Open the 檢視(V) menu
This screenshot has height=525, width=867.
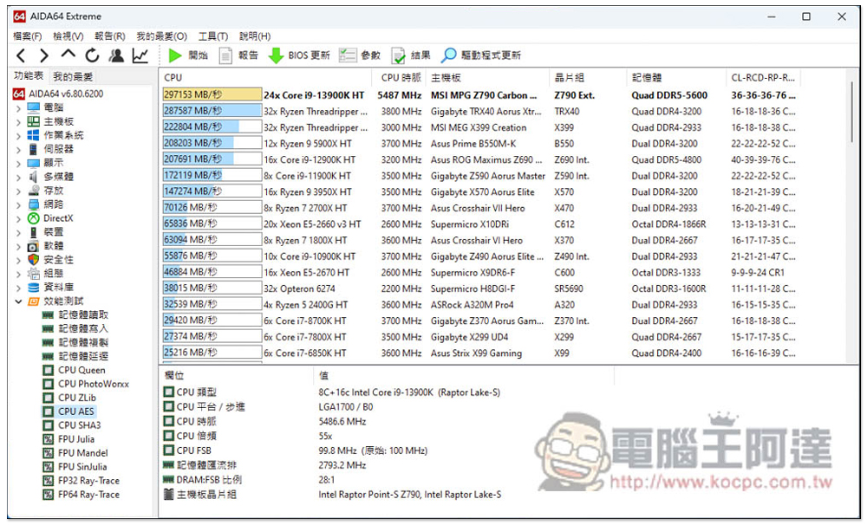pos(68,36)
